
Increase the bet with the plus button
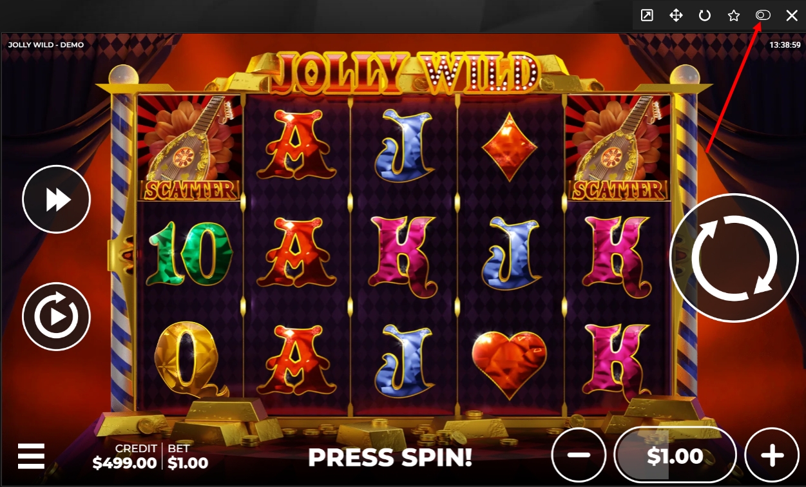click(772, 455)
